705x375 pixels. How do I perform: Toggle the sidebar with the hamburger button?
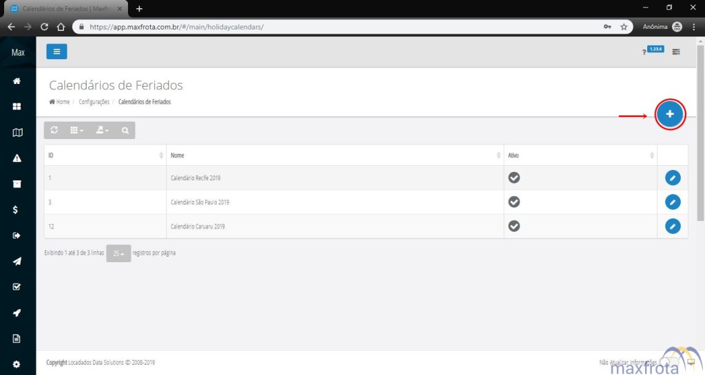[56, 52]
